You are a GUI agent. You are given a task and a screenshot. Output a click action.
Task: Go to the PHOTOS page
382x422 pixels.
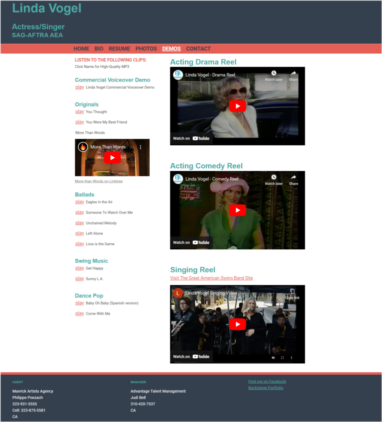(146, 49)
